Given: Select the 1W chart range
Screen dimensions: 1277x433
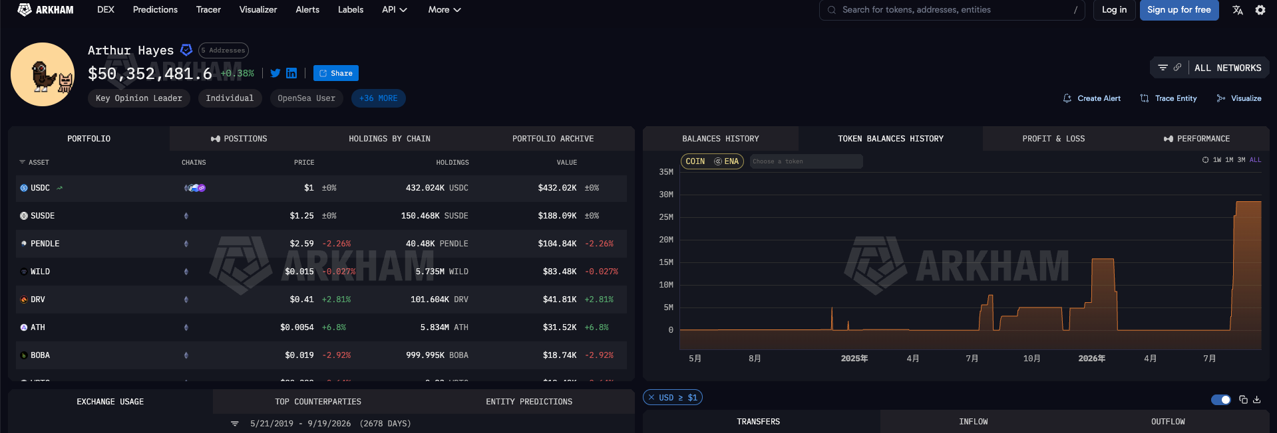Looking at the screenshot, I should (x=1217, y=160).
